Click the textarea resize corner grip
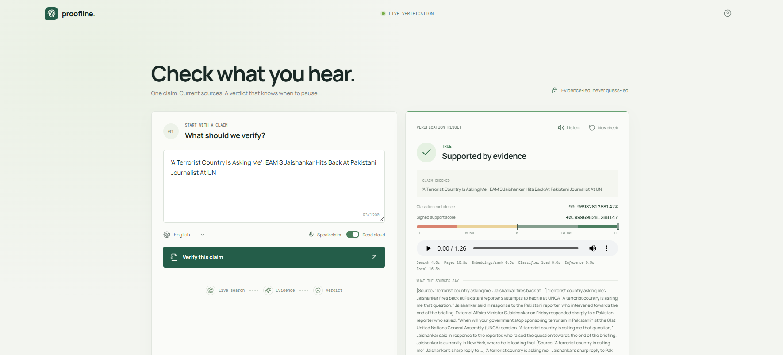 381,220
